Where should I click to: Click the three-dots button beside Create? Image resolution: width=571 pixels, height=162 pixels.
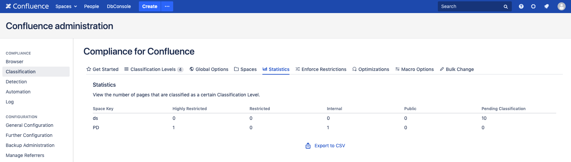(167, 6)
